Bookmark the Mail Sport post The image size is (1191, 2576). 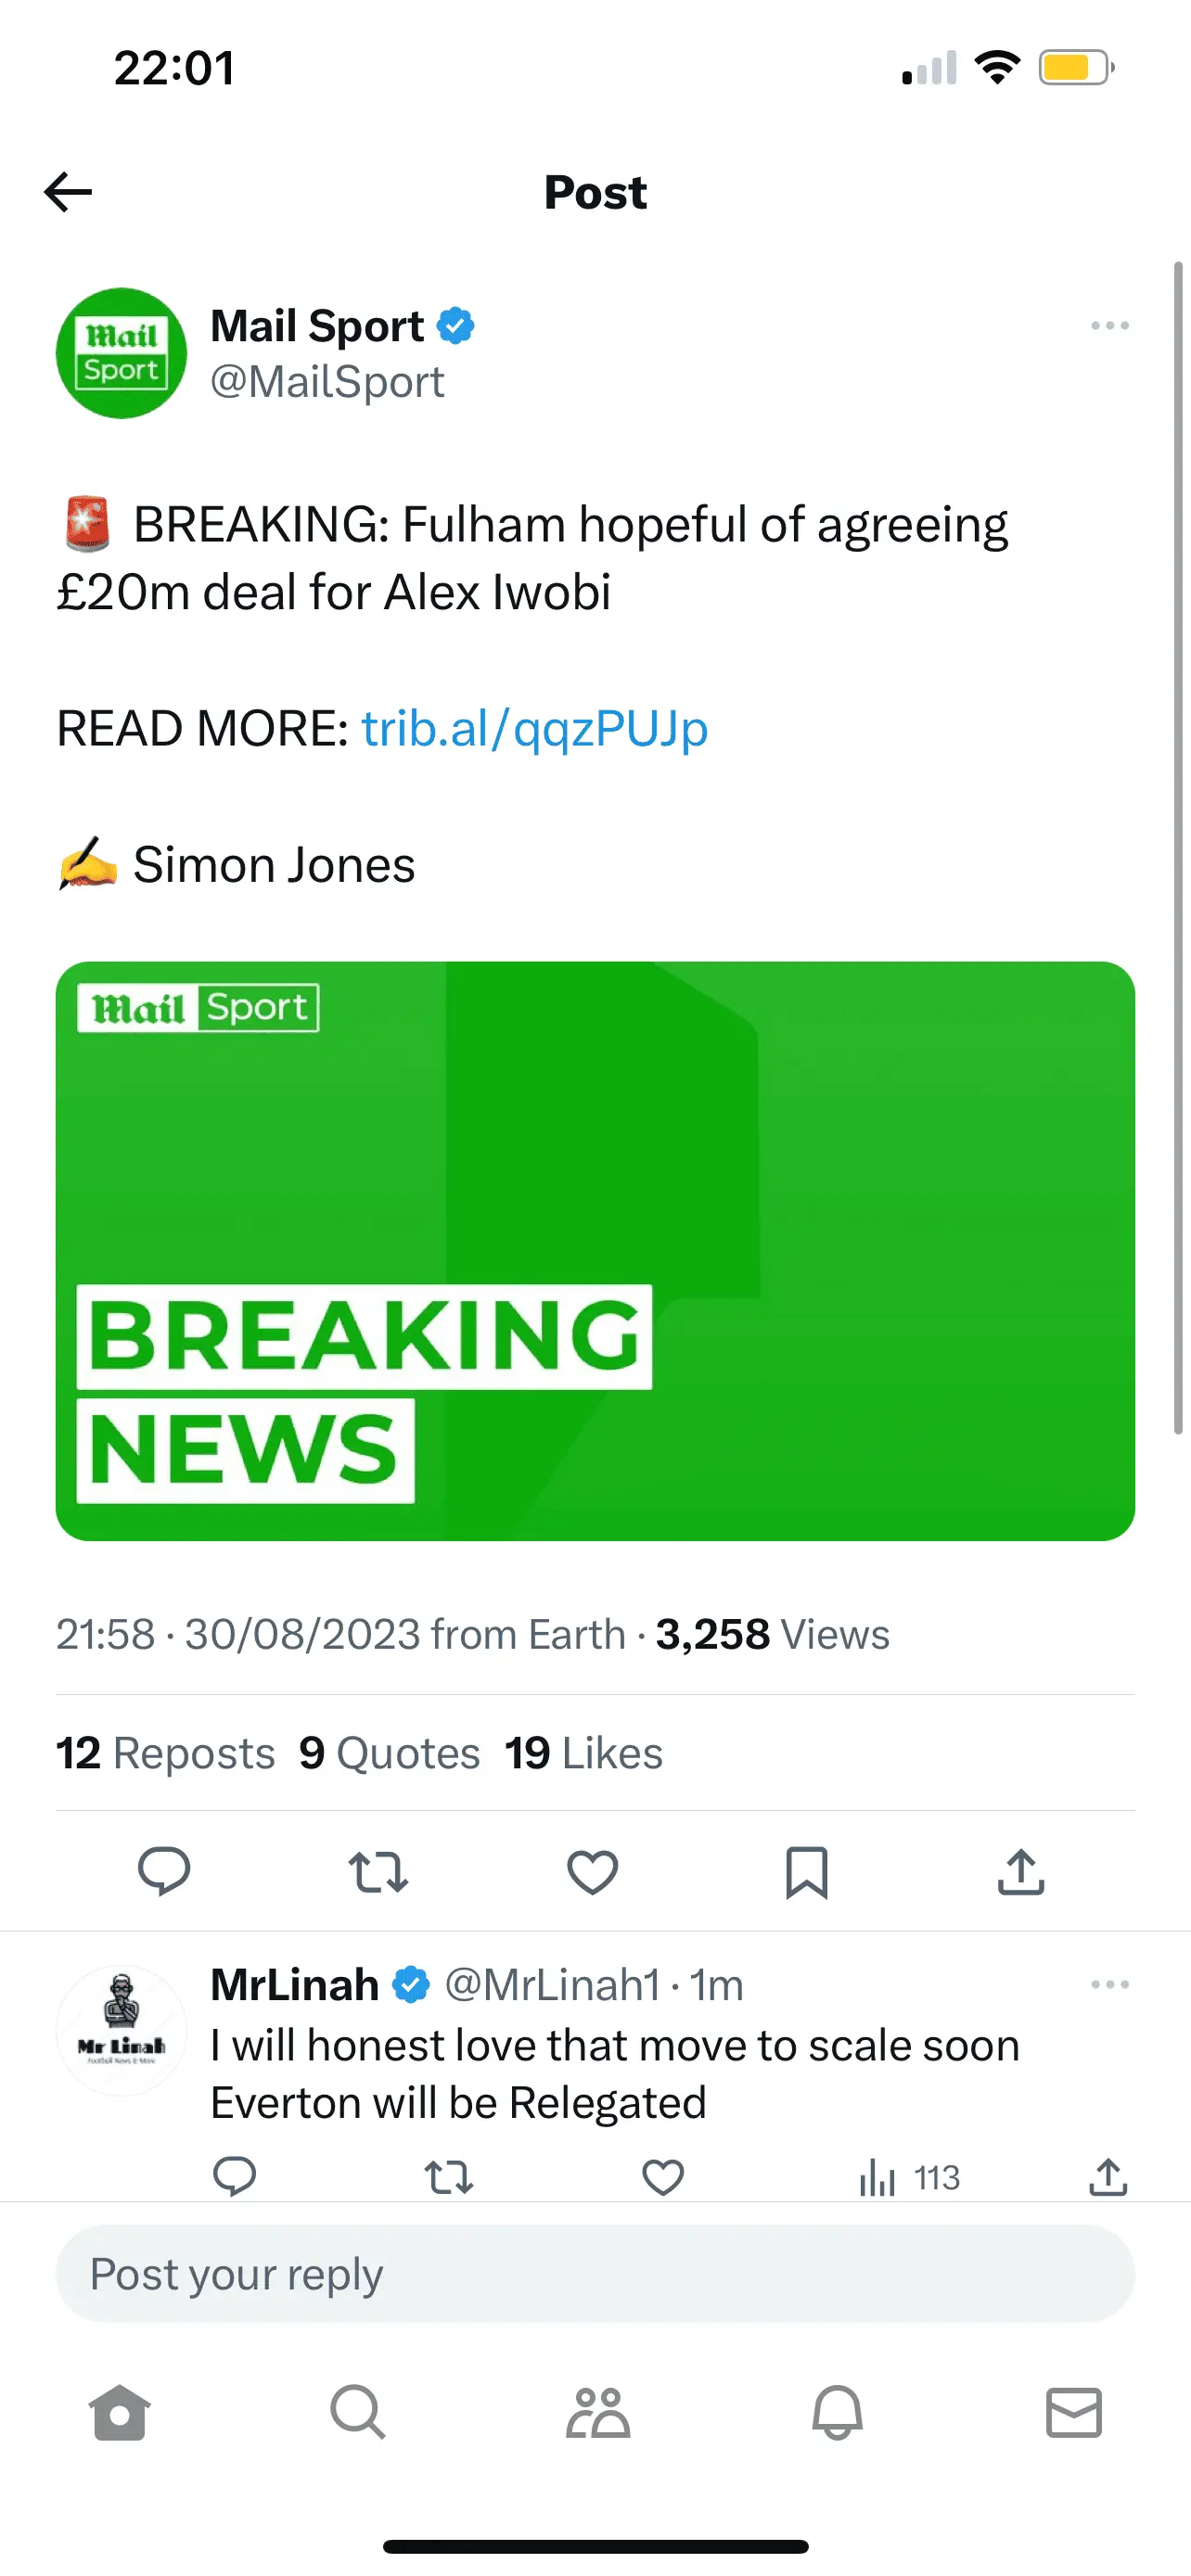(x=806, y=1872)
